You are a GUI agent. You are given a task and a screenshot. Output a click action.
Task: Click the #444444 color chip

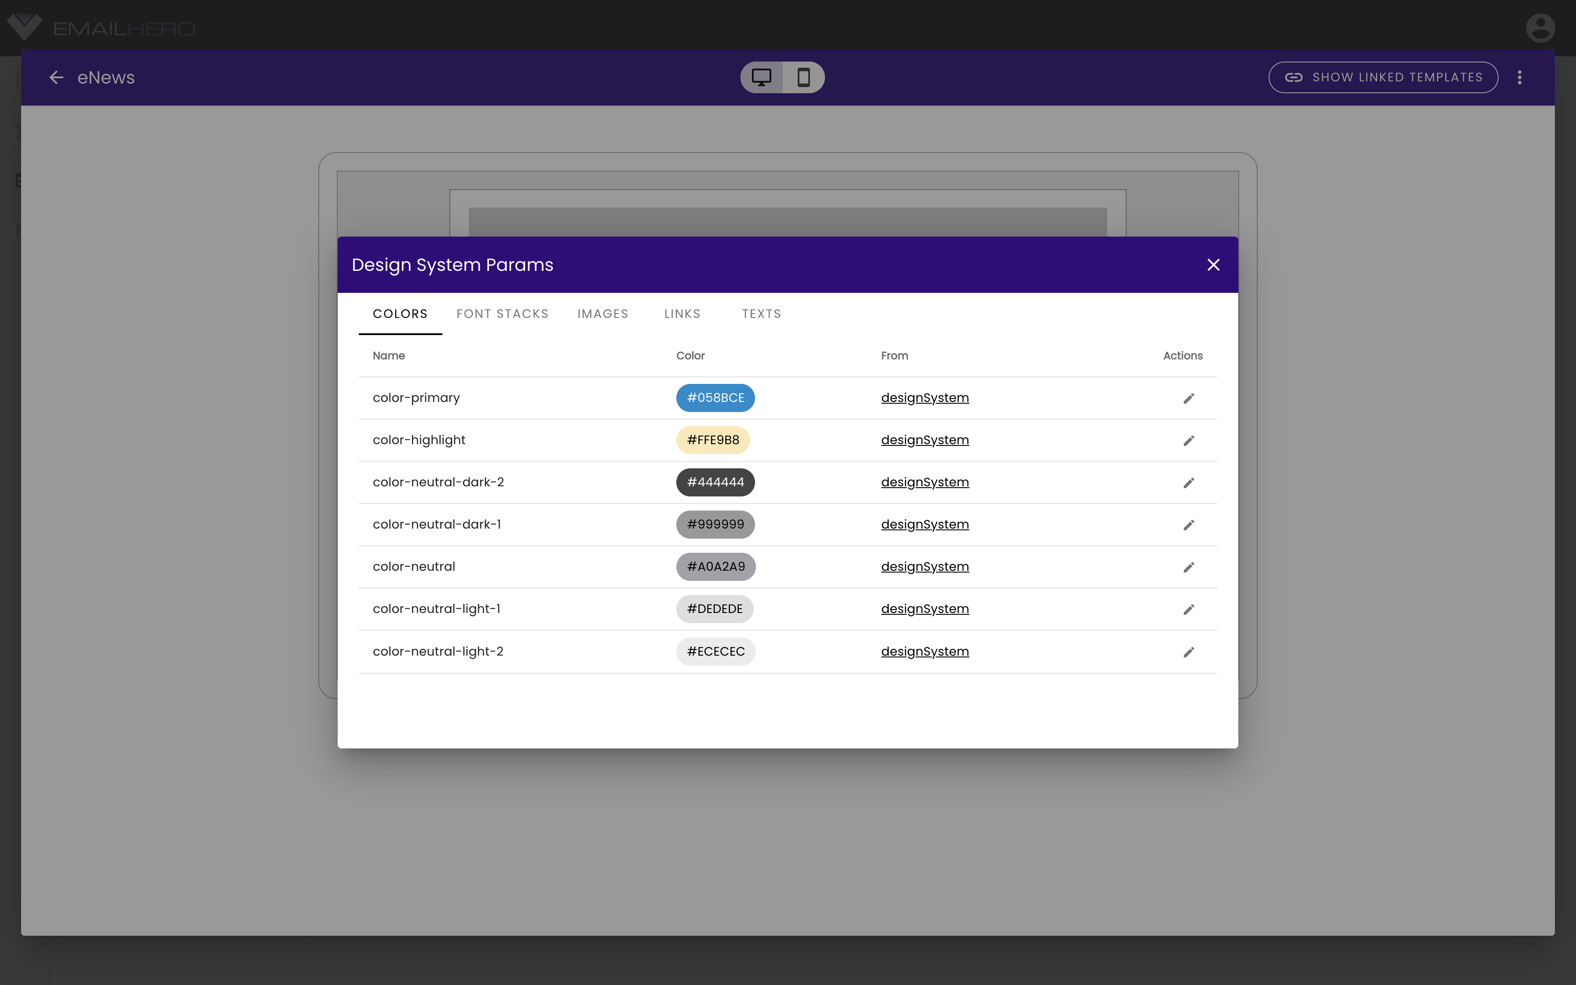[x=715, y=482]
